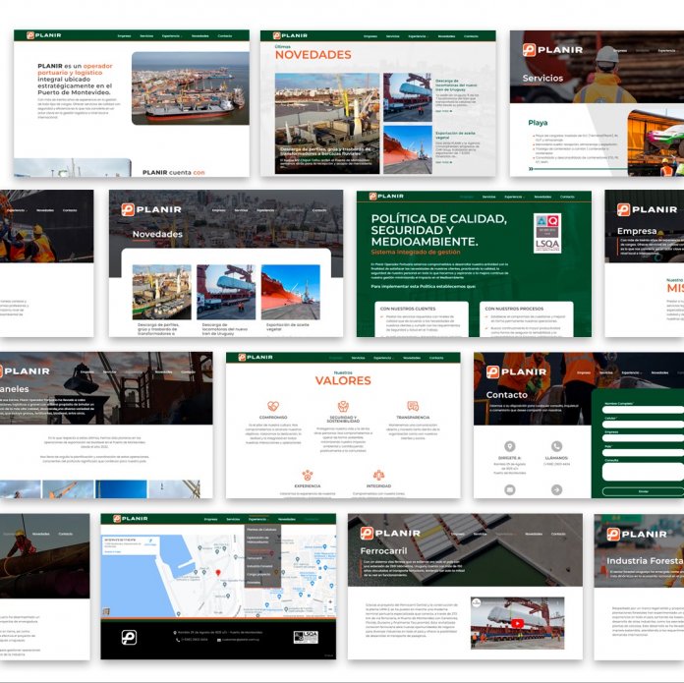Select Plantas de Celulosa in the Experiencia dropdown

point(261,530)
